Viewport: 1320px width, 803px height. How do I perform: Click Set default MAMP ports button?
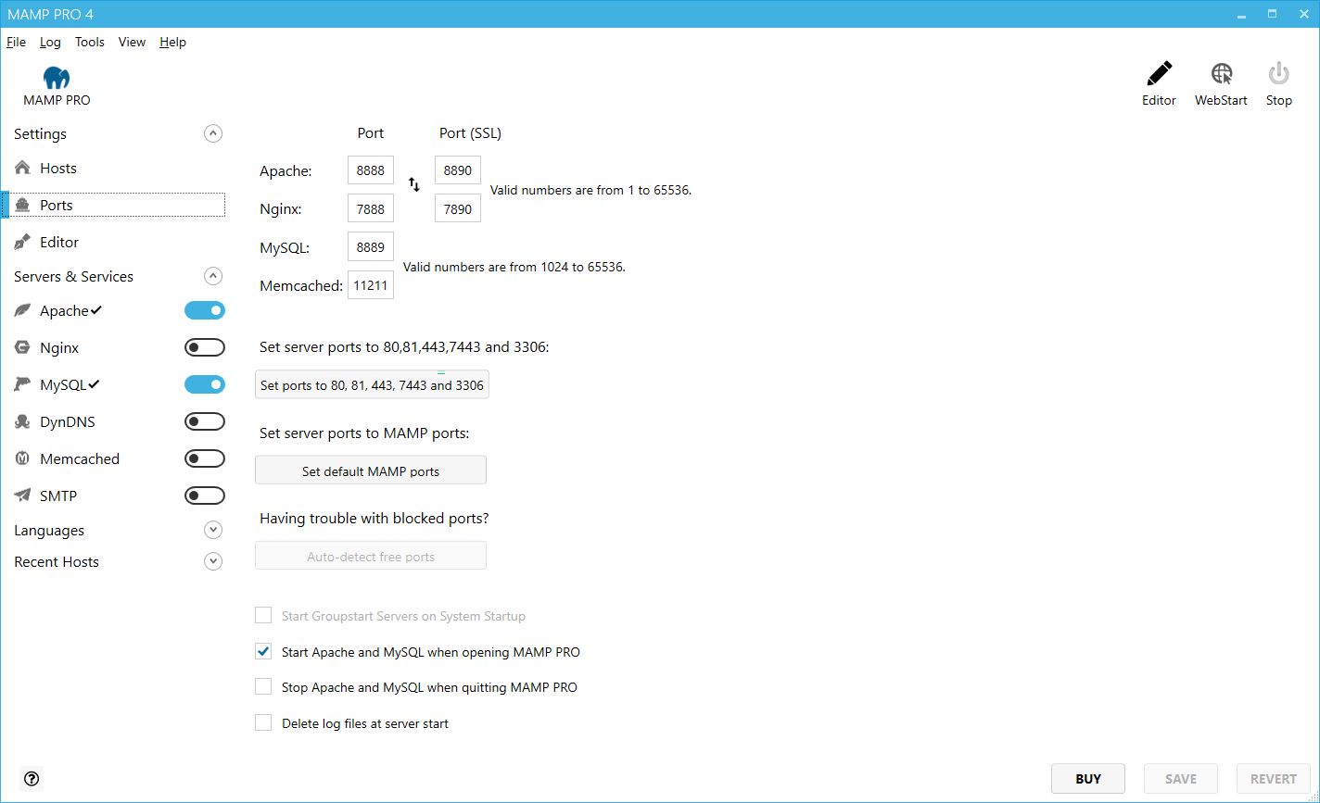(x=371, y=471)
